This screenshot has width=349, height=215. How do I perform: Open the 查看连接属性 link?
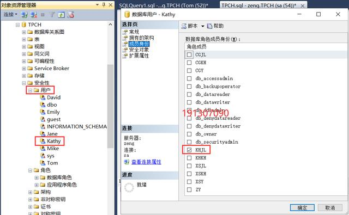tap(146, 162)
